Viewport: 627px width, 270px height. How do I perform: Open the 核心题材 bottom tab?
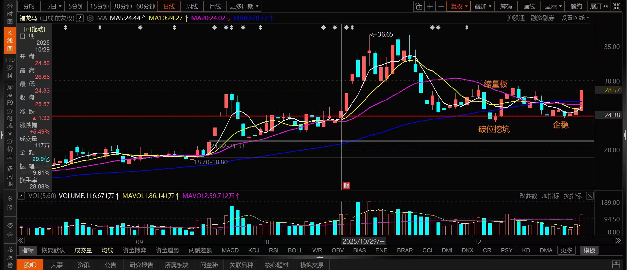(x=276, y=265)
